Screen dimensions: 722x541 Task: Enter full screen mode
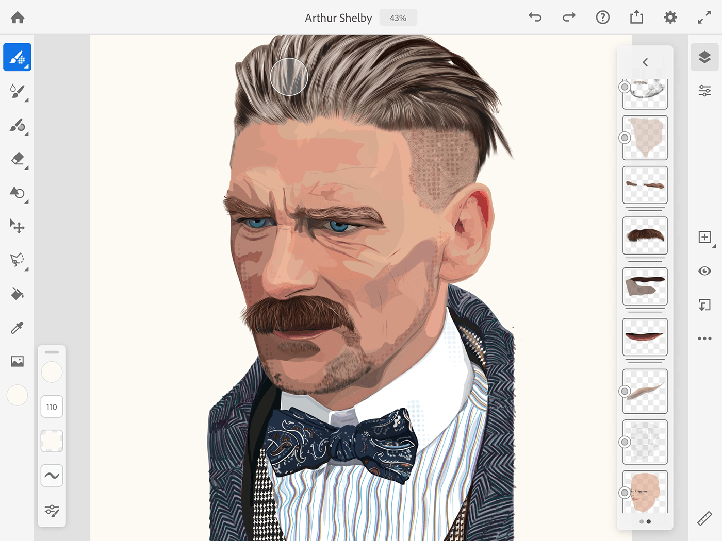point(704,18)
